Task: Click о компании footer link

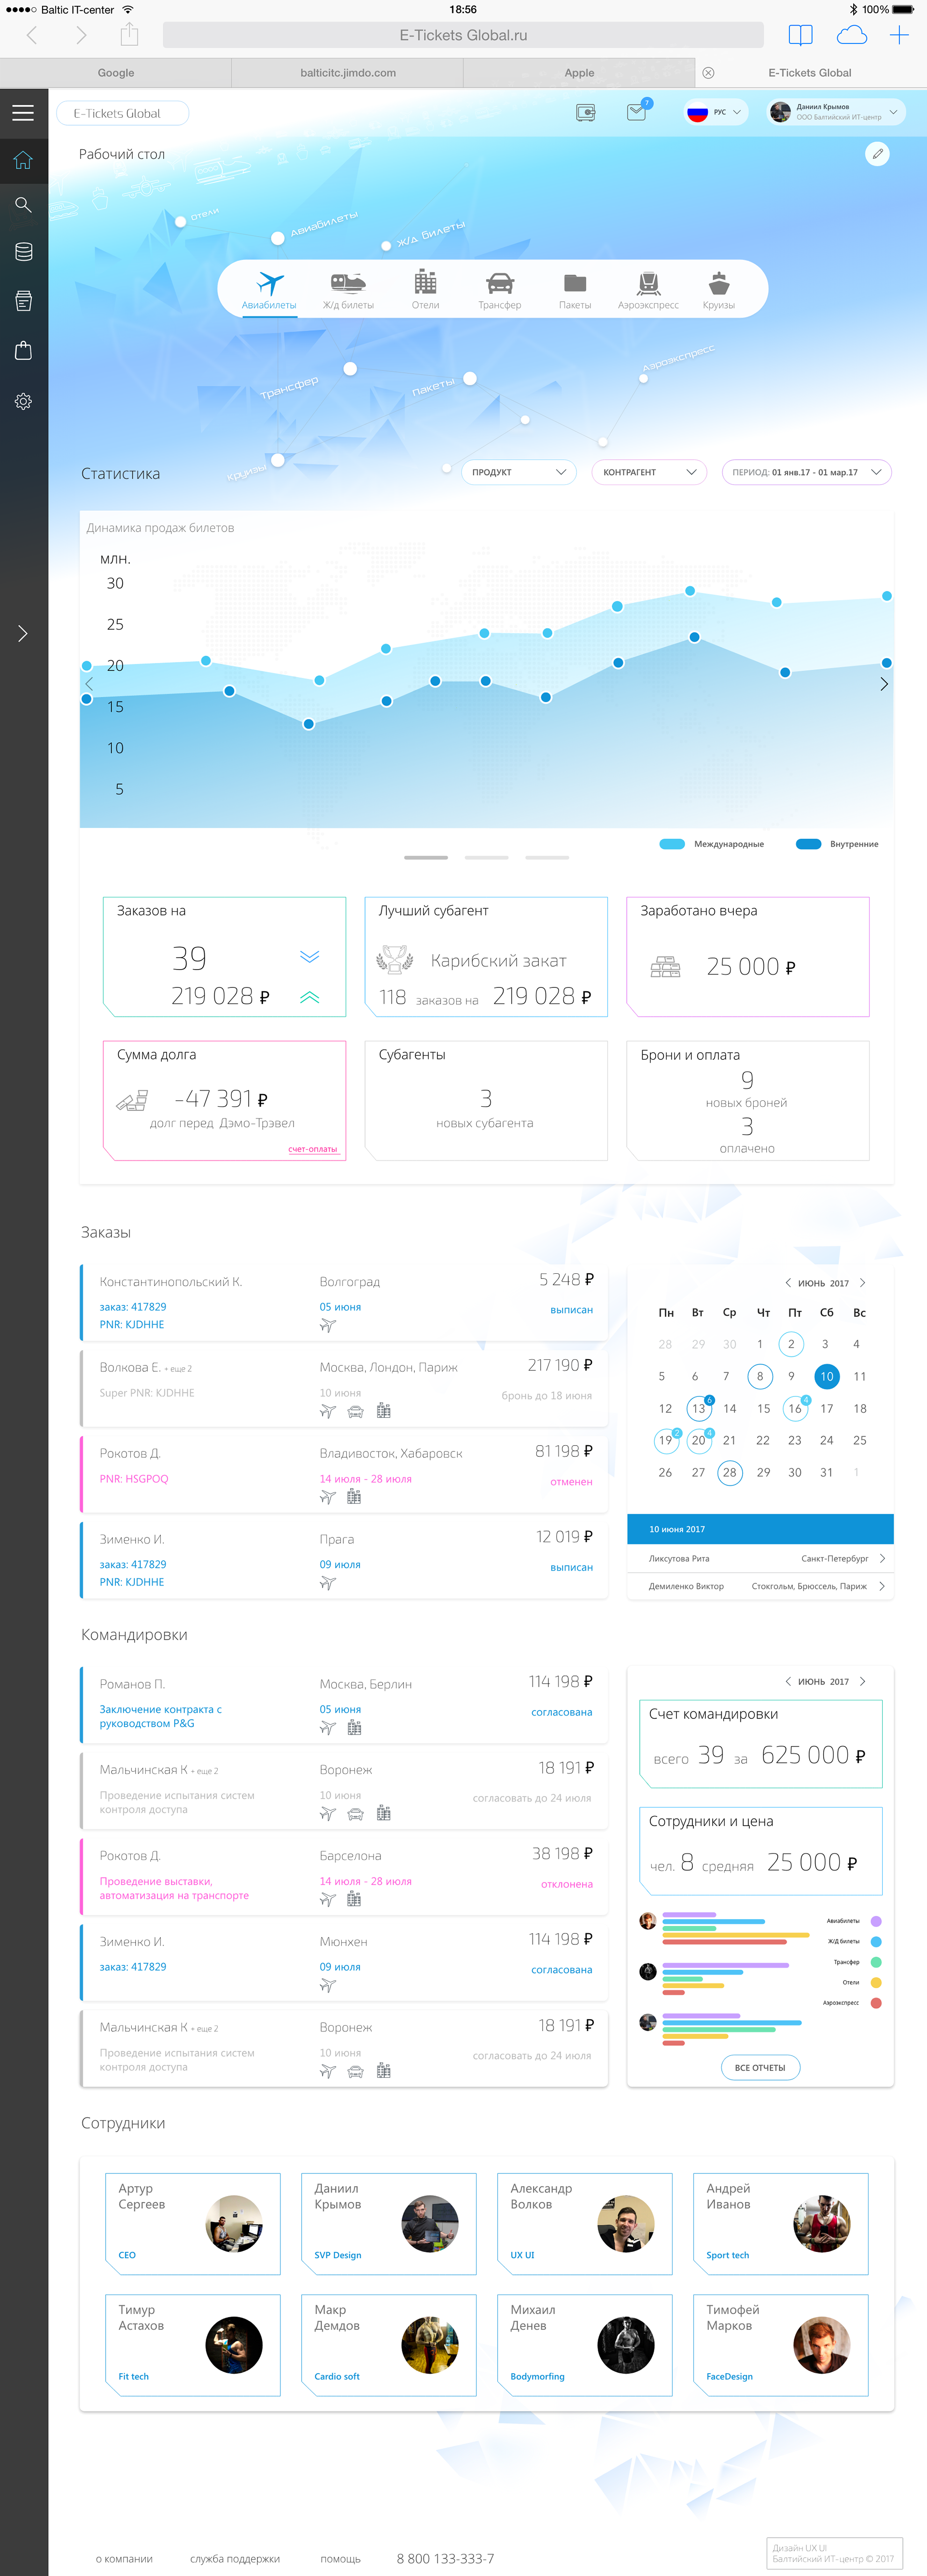Action: tap(124, 2559)
